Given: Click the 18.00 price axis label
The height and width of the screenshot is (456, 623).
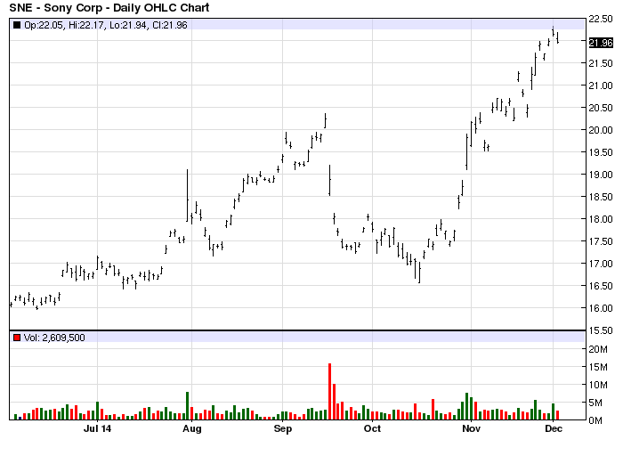Looking at the screenshot, I should click(x=601, y=219).
